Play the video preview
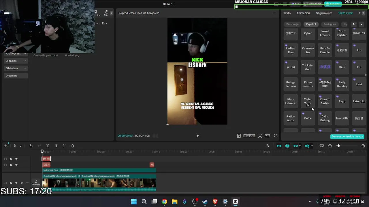Screen dimensions: 369x207 coord(197,136)
